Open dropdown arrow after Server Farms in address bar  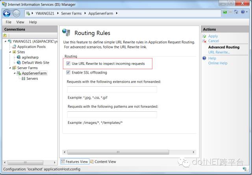tap(85, 13)
